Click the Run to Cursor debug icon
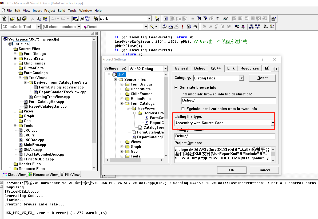Viewport: 318px width, 219px height. pyautogui.click(x=218, y=19)
